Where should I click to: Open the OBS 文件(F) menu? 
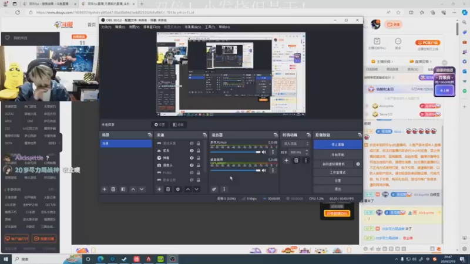pyautogui.click(x=106, y=27)
